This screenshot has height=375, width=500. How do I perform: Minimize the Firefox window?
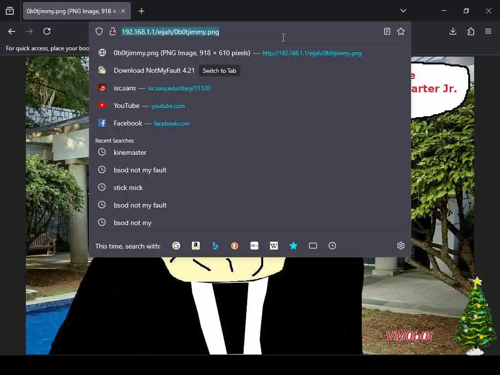[x=443, y=11]
